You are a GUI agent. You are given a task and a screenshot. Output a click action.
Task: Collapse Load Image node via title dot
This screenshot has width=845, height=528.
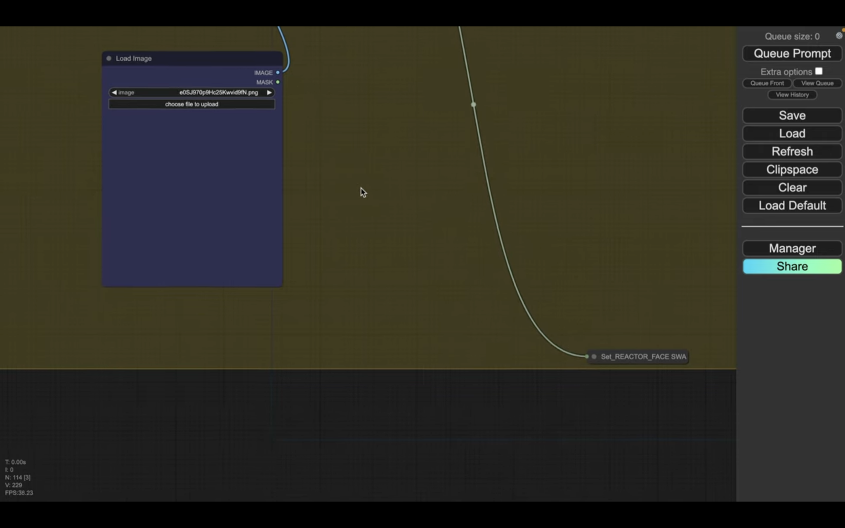(x=109, y=59)
